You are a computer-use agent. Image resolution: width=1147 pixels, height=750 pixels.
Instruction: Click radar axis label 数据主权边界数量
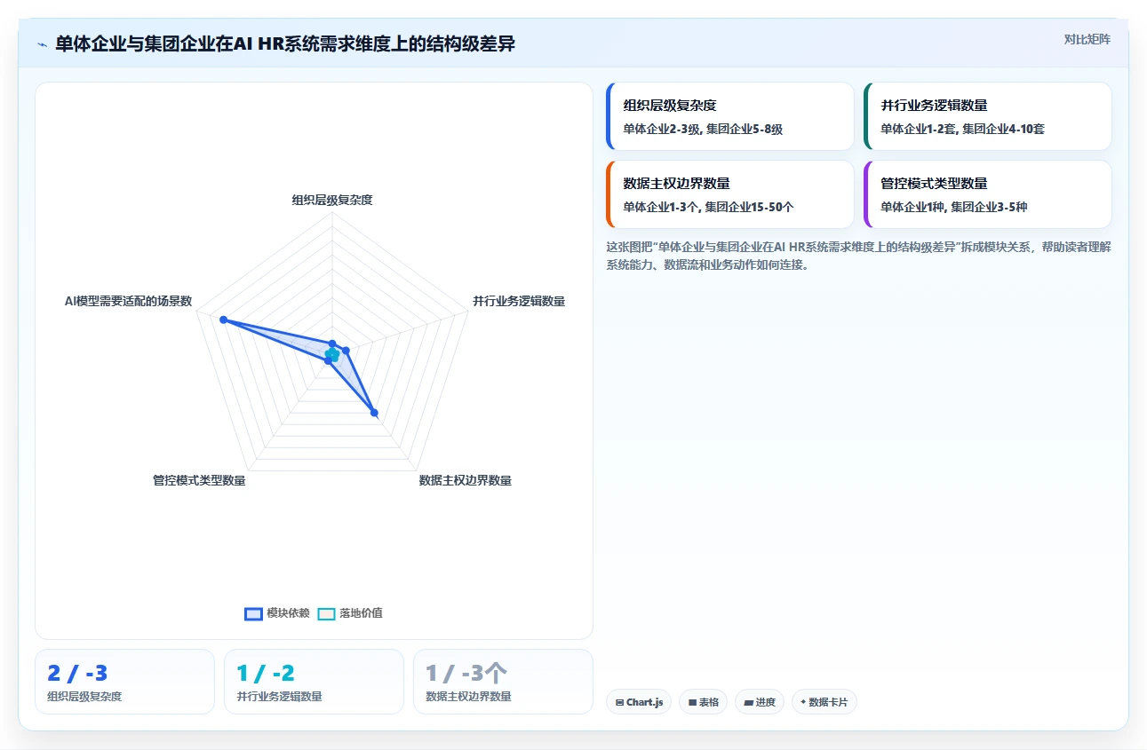pos(466,480)
